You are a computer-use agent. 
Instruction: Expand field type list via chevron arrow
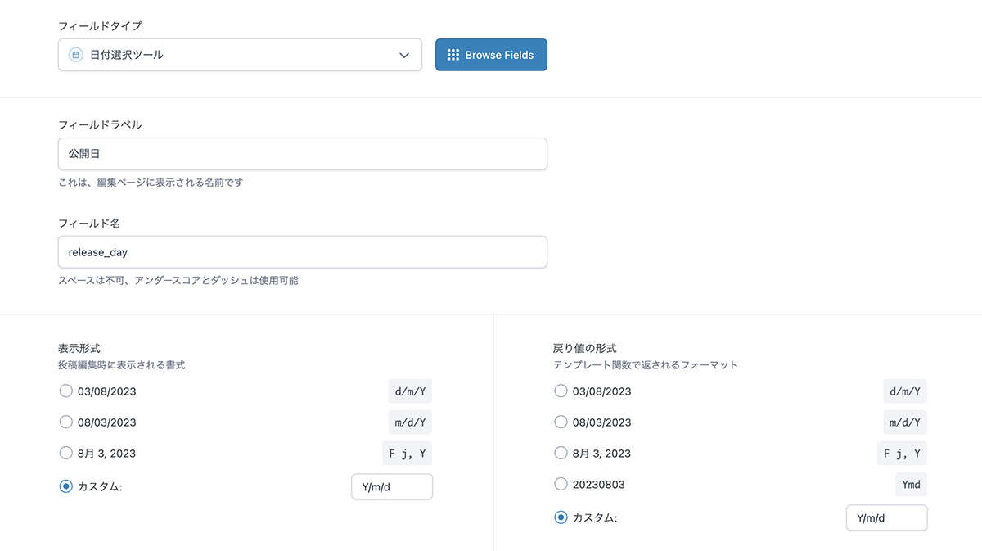coord(403,55)
